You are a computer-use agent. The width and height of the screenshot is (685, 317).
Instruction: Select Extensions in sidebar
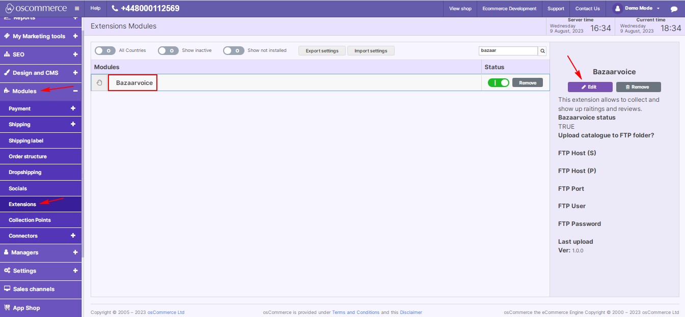[x=41, y=204]
